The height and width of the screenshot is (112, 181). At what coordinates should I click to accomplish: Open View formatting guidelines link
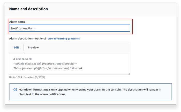pos(64,39)
